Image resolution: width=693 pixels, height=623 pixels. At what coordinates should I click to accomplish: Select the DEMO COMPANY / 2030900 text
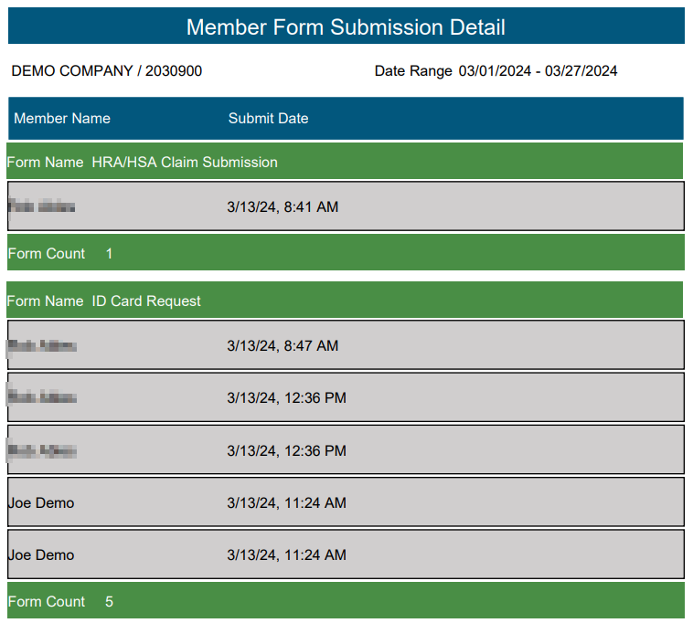(107, 70)
